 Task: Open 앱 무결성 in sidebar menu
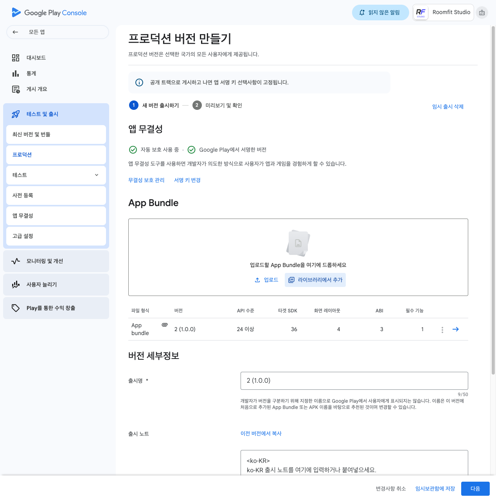[x=56, y=216]
